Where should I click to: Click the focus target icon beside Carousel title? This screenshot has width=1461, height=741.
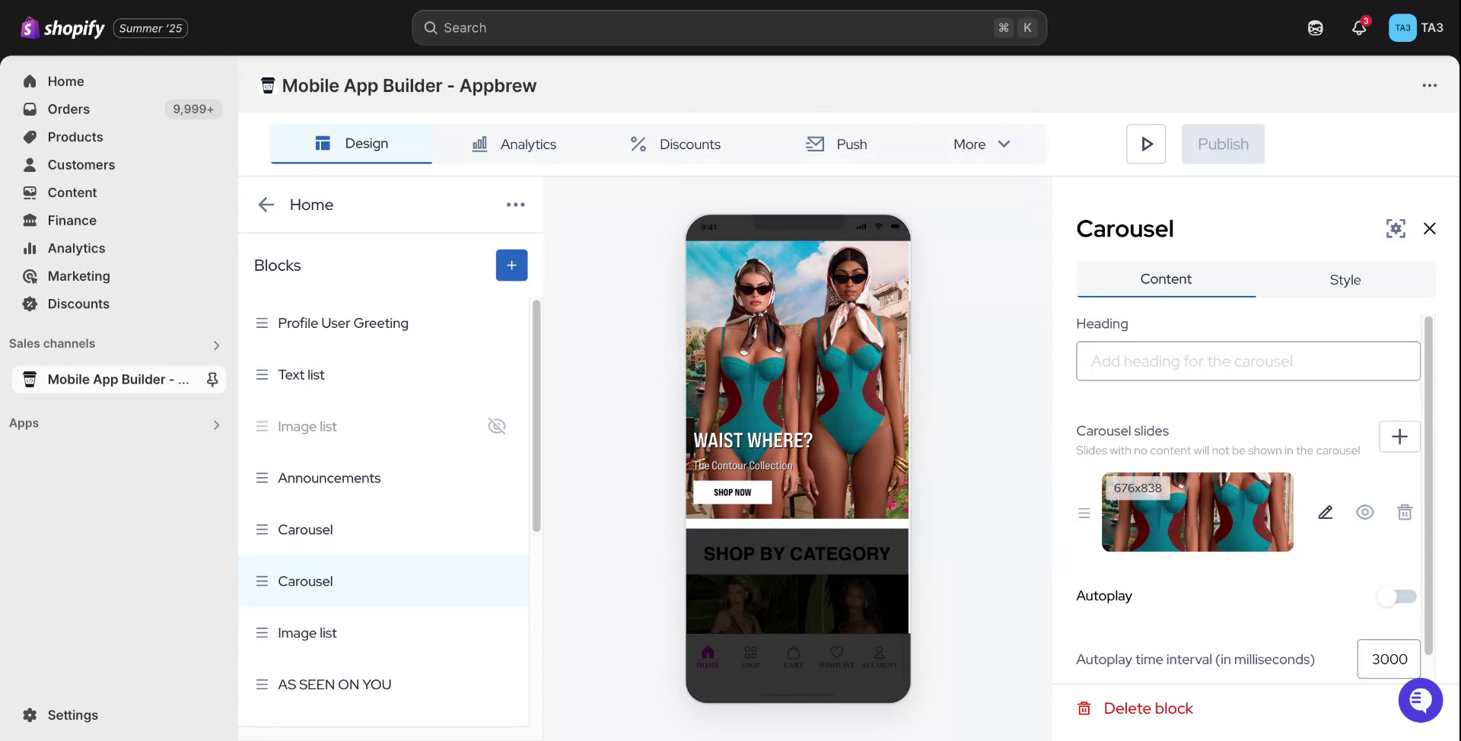(1396, 228)
